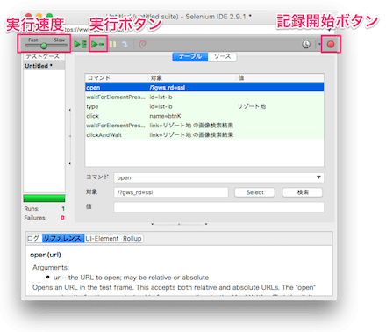Screen dimensions: 386x332
Task: Click the Select button
Action: (254, 192)
